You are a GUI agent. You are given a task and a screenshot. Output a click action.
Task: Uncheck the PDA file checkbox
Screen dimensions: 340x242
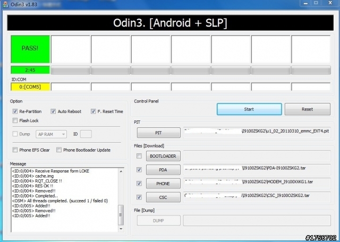click(x=139, y=170)
